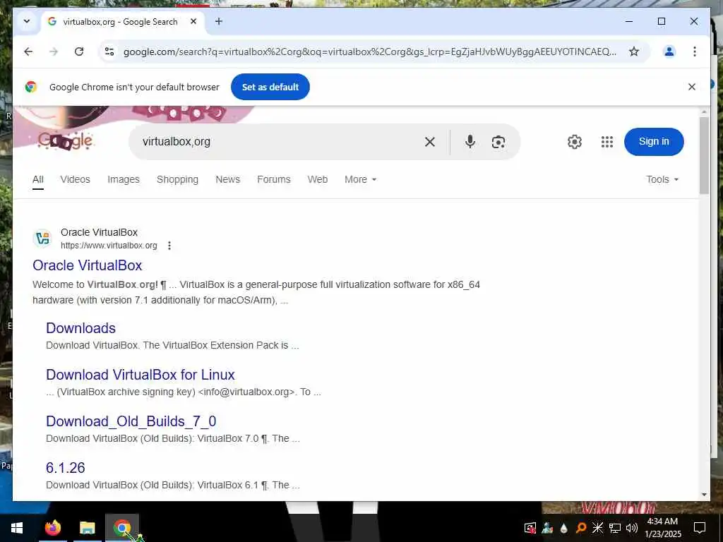Expand the More search filters dropdown
Image resolution: width=723 pixels, height=542 pixels.
(361, 179)
